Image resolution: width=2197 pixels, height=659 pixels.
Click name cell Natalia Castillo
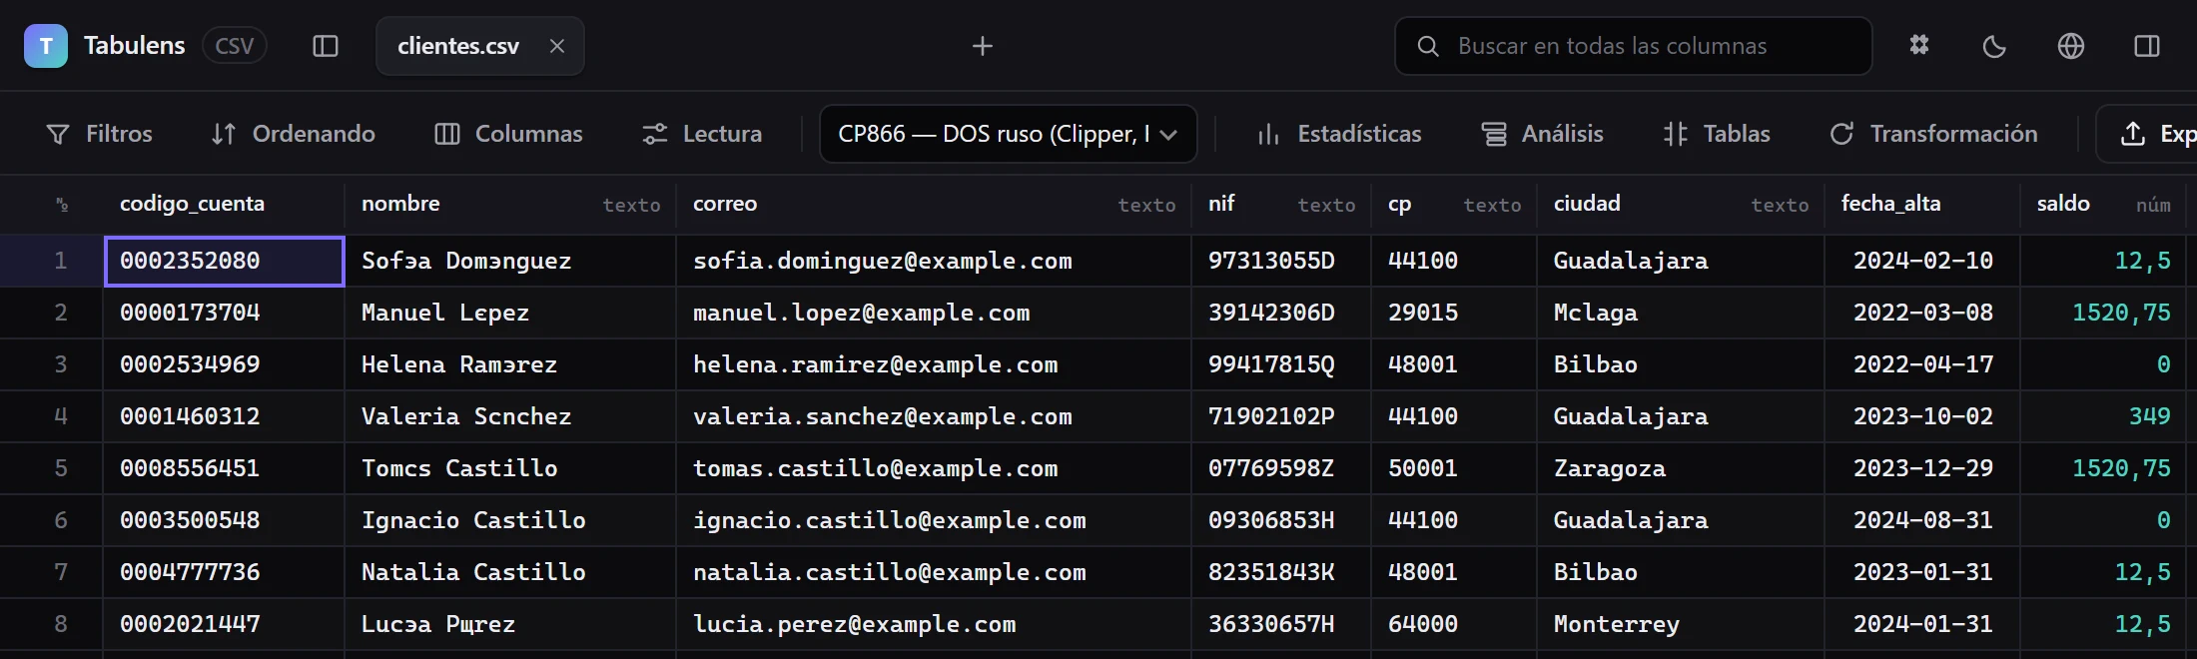click(x=510, y=573)
